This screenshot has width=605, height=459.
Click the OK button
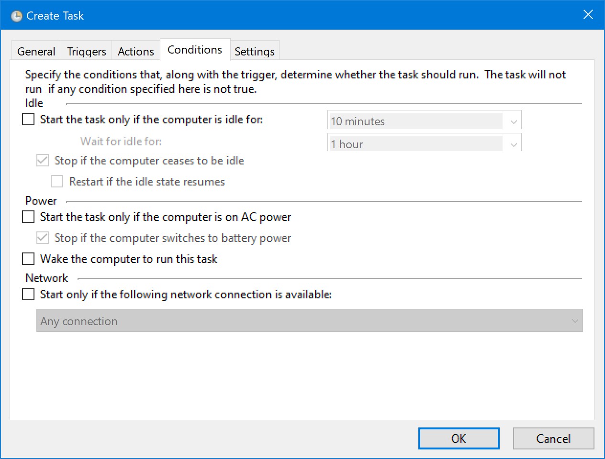459,438
